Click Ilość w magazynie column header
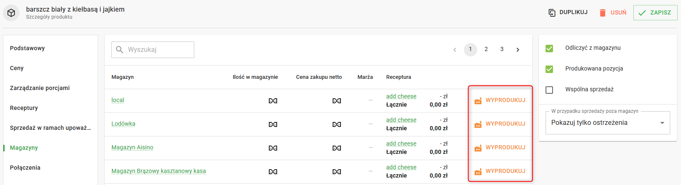Image resolution: width=681 pixels, height=185 pixels. (255, 77)
